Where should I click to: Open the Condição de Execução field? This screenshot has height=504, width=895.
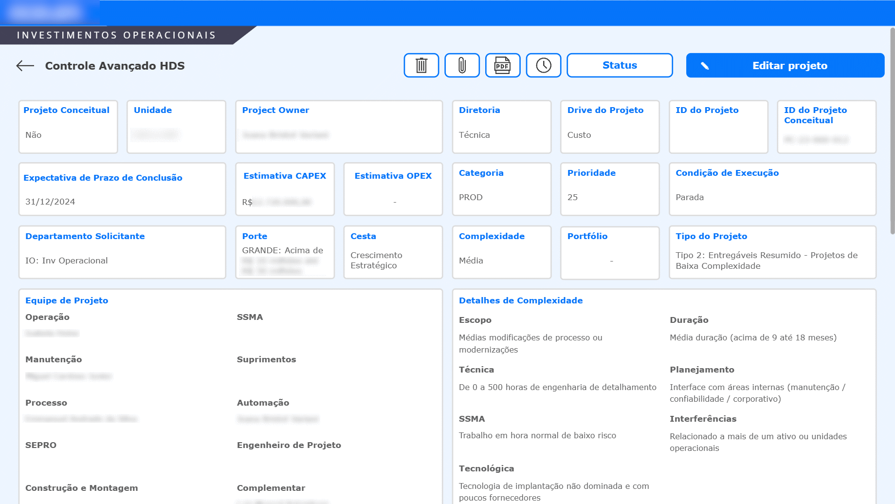pos(727,173)
